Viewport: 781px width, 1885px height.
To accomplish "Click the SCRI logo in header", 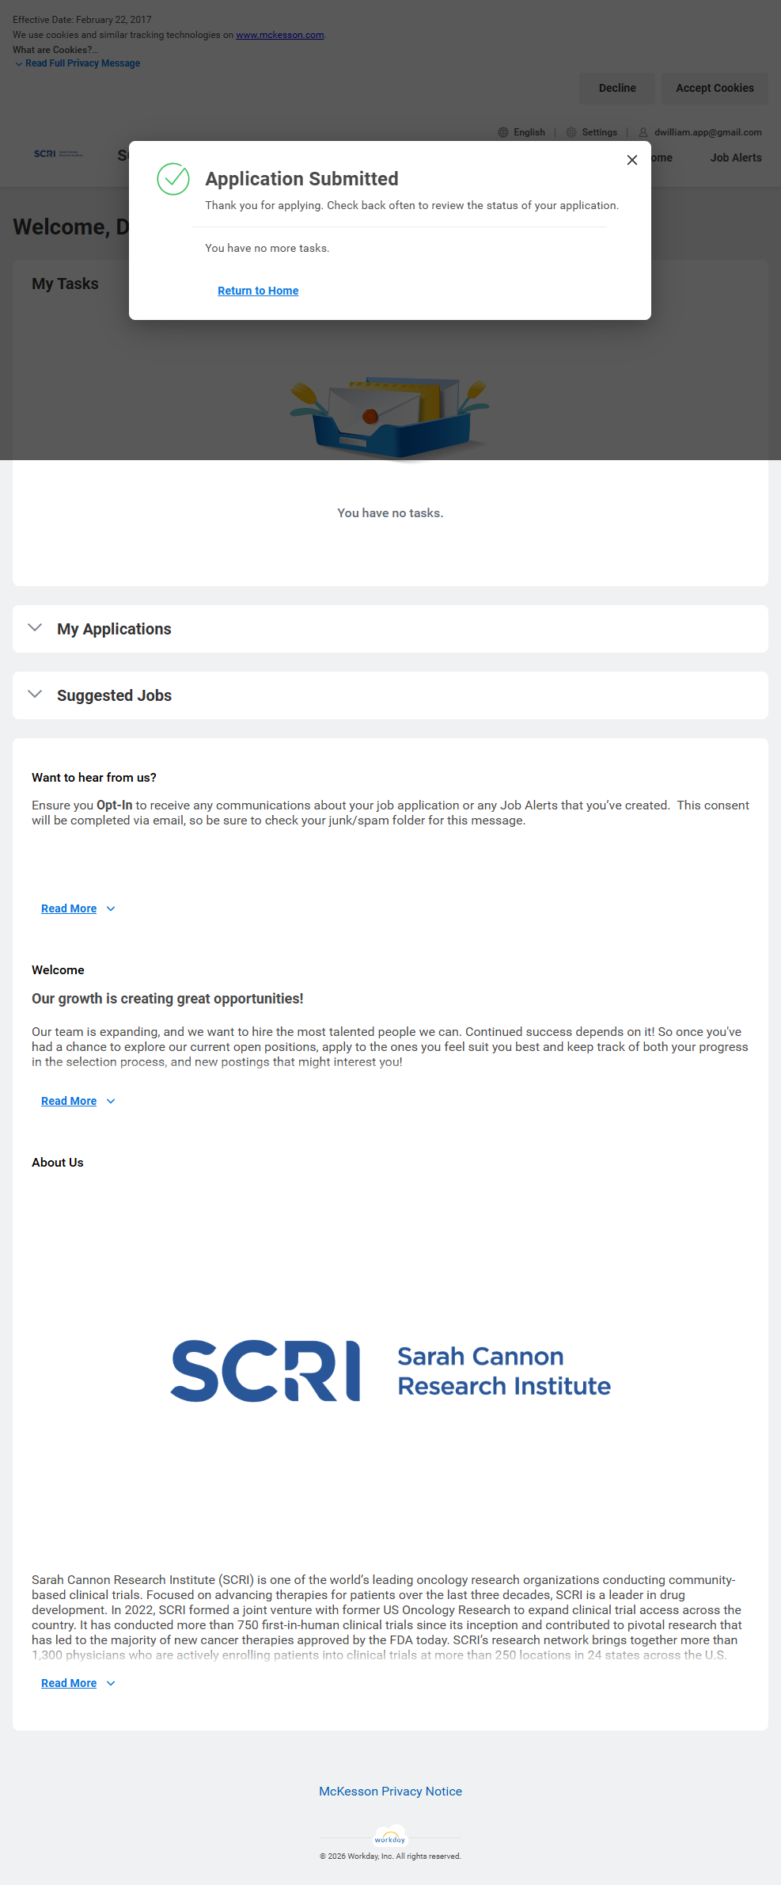I will pyautogui.click(x=58, y=154).
